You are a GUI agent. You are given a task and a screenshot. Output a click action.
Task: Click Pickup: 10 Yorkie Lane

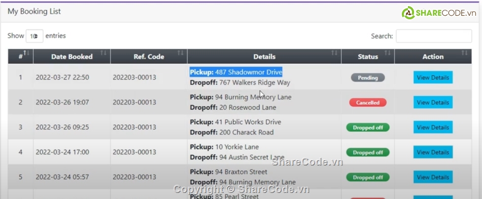tap(224, 147)
